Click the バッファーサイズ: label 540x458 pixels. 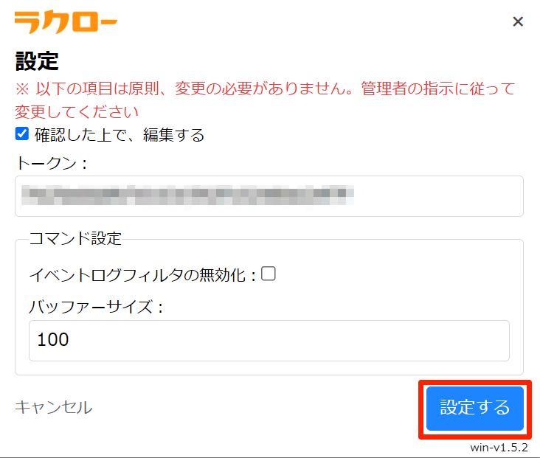pyautogui.click(x=96, y=306)
